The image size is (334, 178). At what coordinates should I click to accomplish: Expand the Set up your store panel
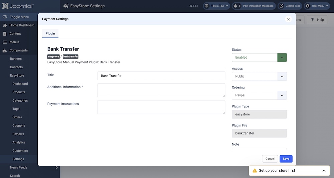point(323,171)
